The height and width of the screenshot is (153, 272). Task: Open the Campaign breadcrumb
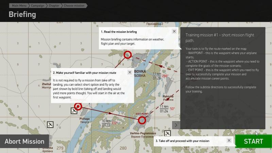click(37, 5)
